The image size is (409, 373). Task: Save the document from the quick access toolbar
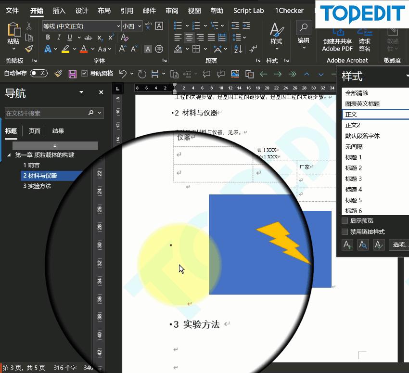tap(73, 74)
